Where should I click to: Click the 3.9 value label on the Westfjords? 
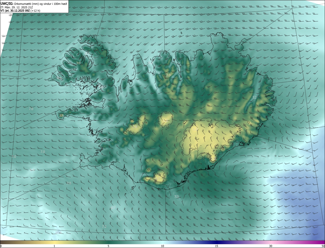78,63
